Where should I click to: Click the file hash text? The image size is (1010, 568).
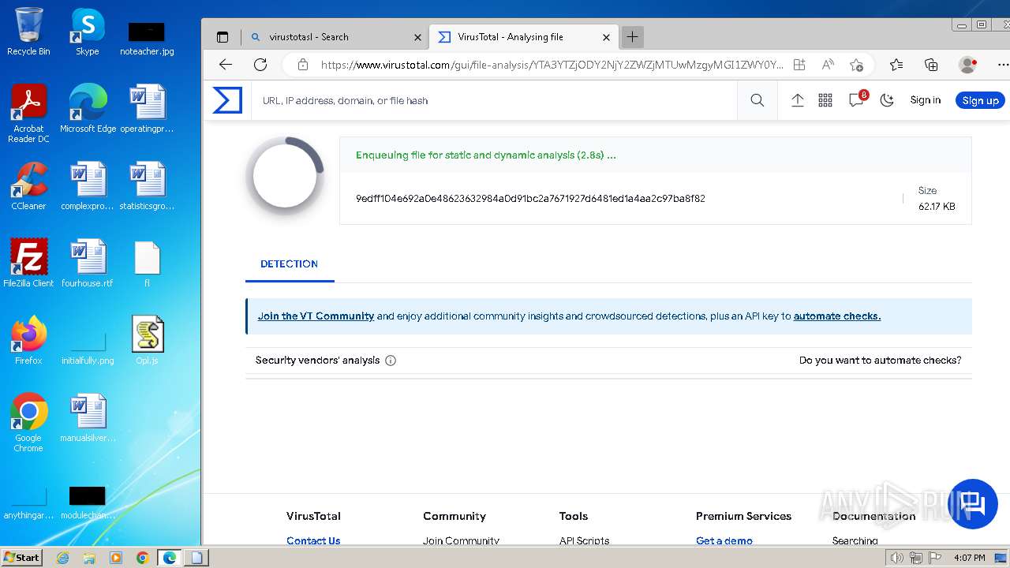530,199
